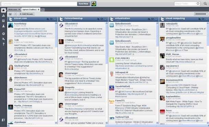Expand link preview in SarahMatDell tweet
The image size is (209, 127).
(145, 94)
